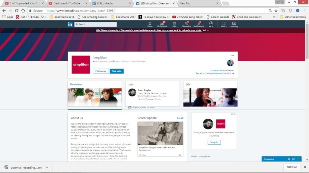The width and height of the screenshot is (309, 173).
Task: Open the 13 Ways You Know bookmark
Action: (x=154, y=17)
